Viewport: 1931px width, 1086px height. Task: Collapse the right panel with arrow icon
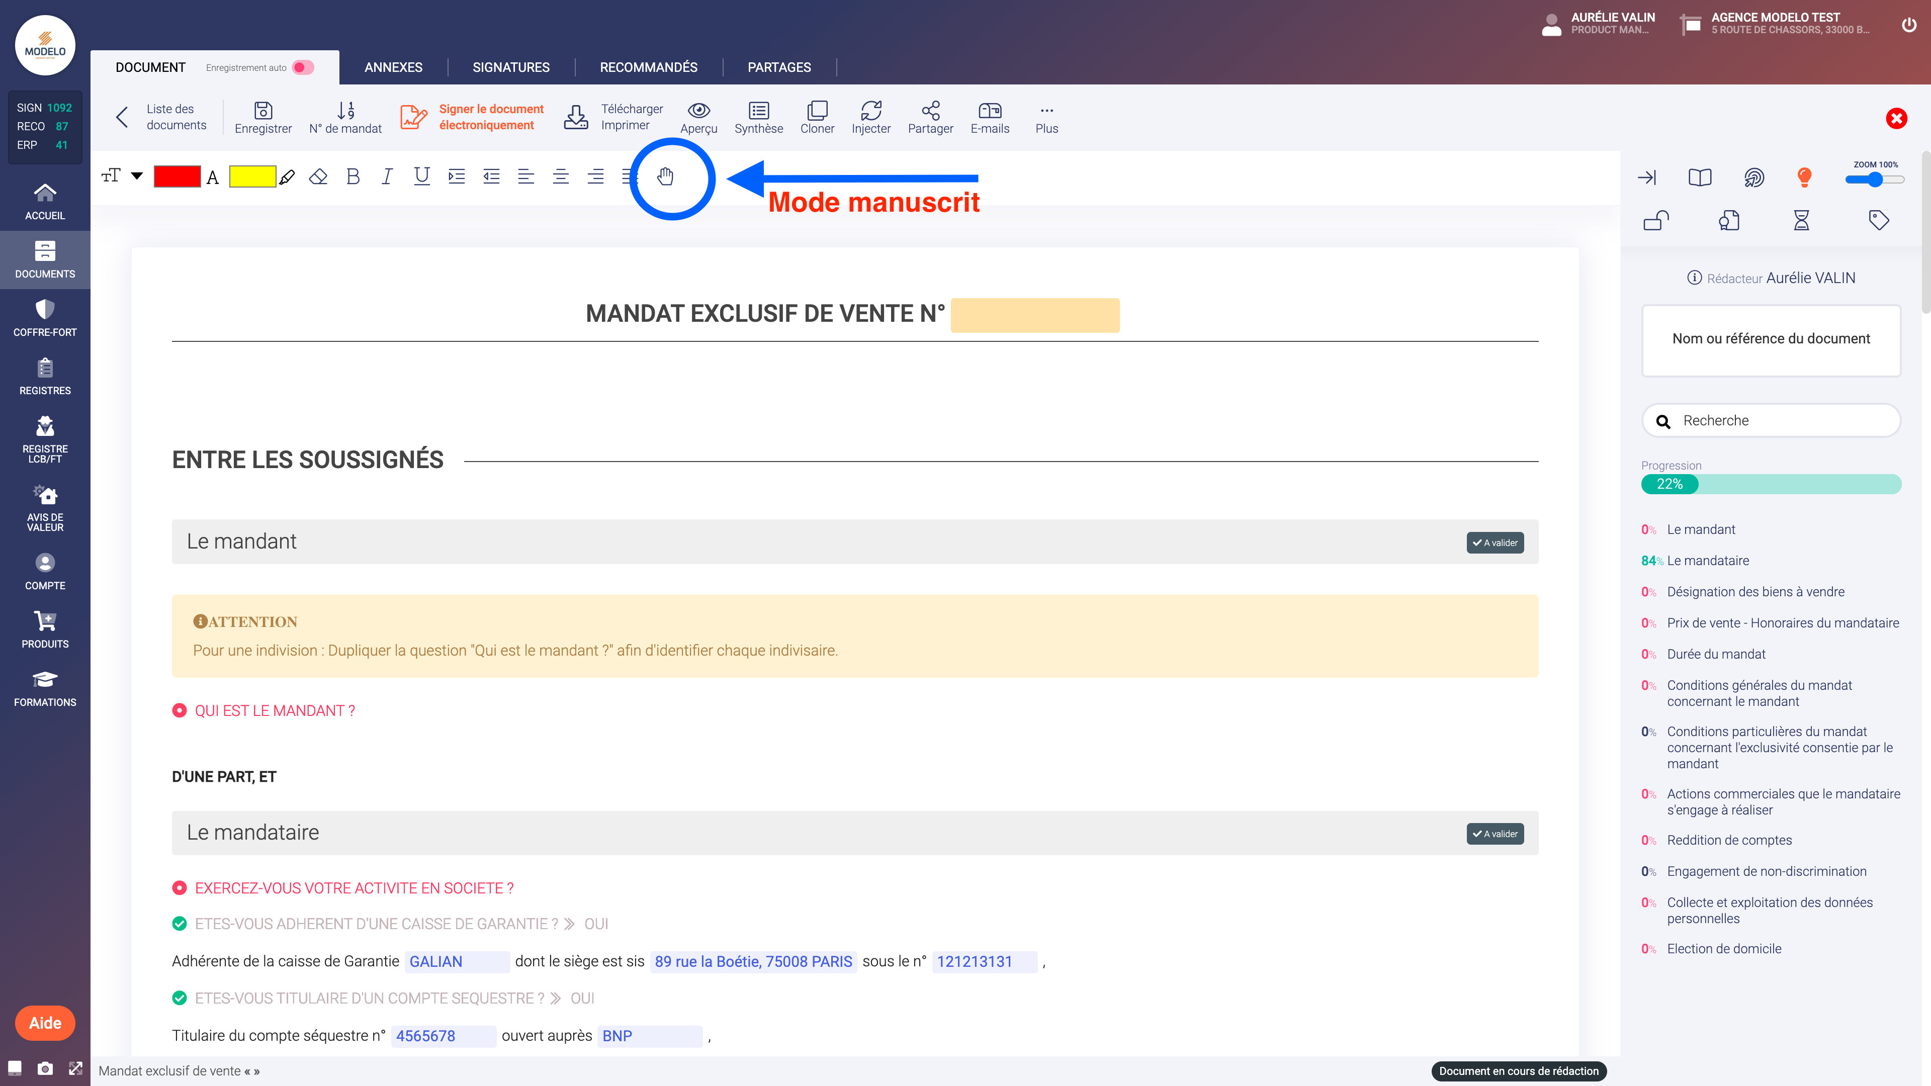pyautogui.click(x=1647, y=177)
